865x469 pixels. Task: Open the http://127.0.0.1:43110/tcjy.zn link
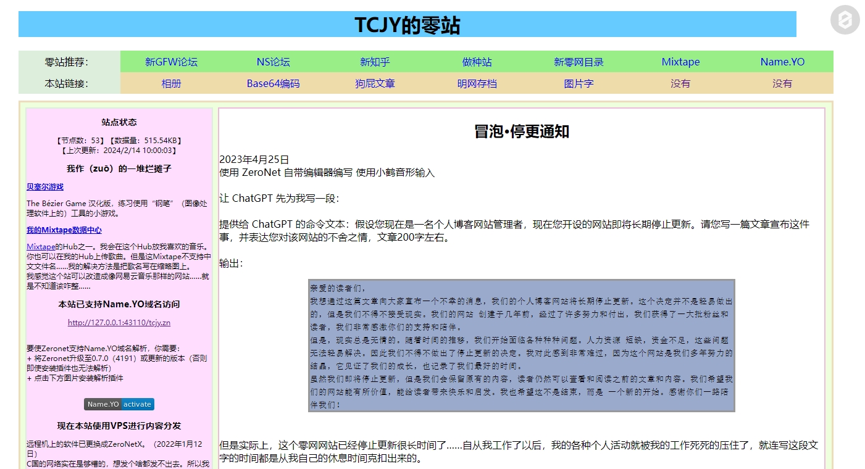click(x=119, y=322)
